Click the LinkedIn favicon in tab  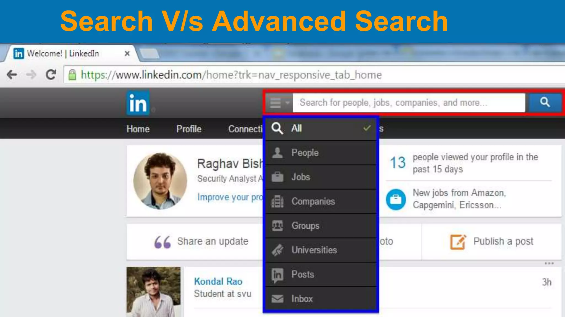[x=19, y=53]
